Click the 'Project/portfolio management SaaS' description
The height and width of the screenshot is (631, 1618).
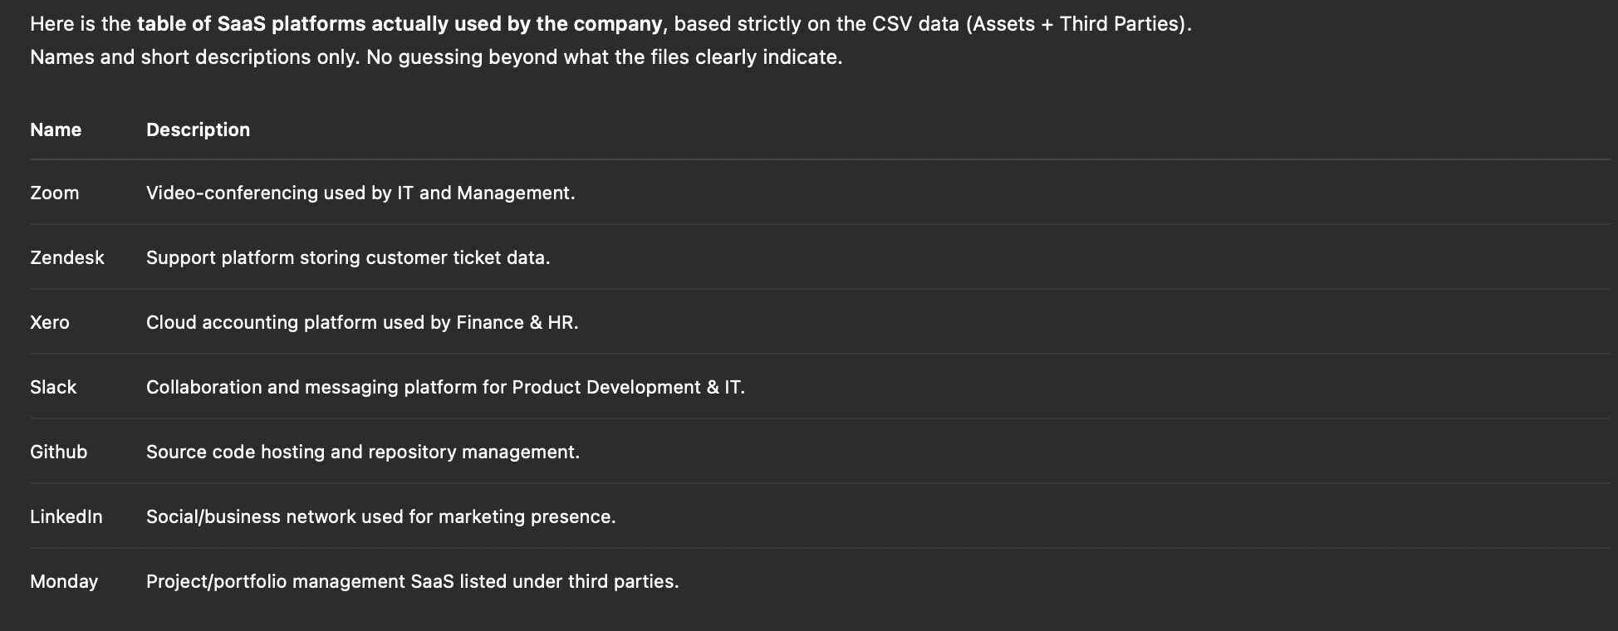pos(412,581)
